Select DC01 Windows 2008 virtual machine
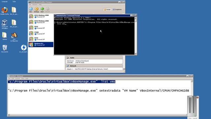211x119 pixels. click(x=41, y=16)
